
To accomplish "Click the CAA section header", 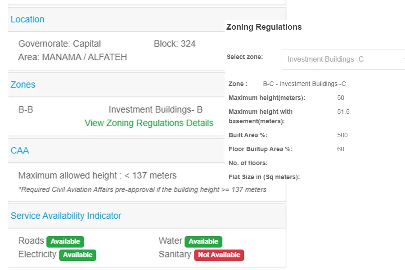I will tap(20, 150).
